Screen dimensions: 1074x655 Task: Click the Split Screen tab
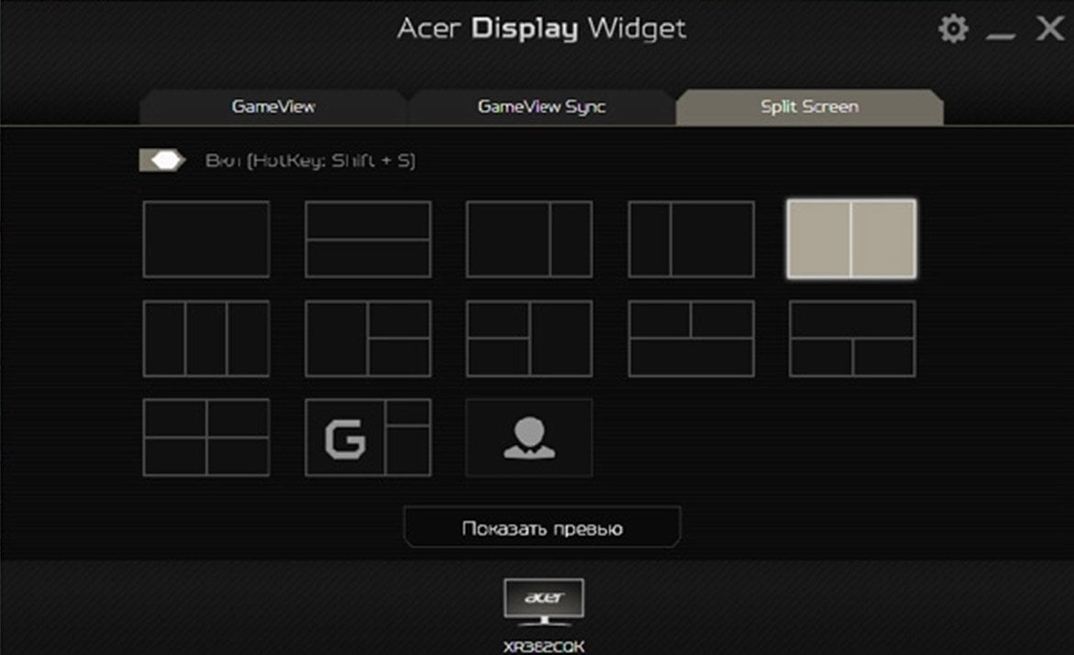click(x=810, y=107)
